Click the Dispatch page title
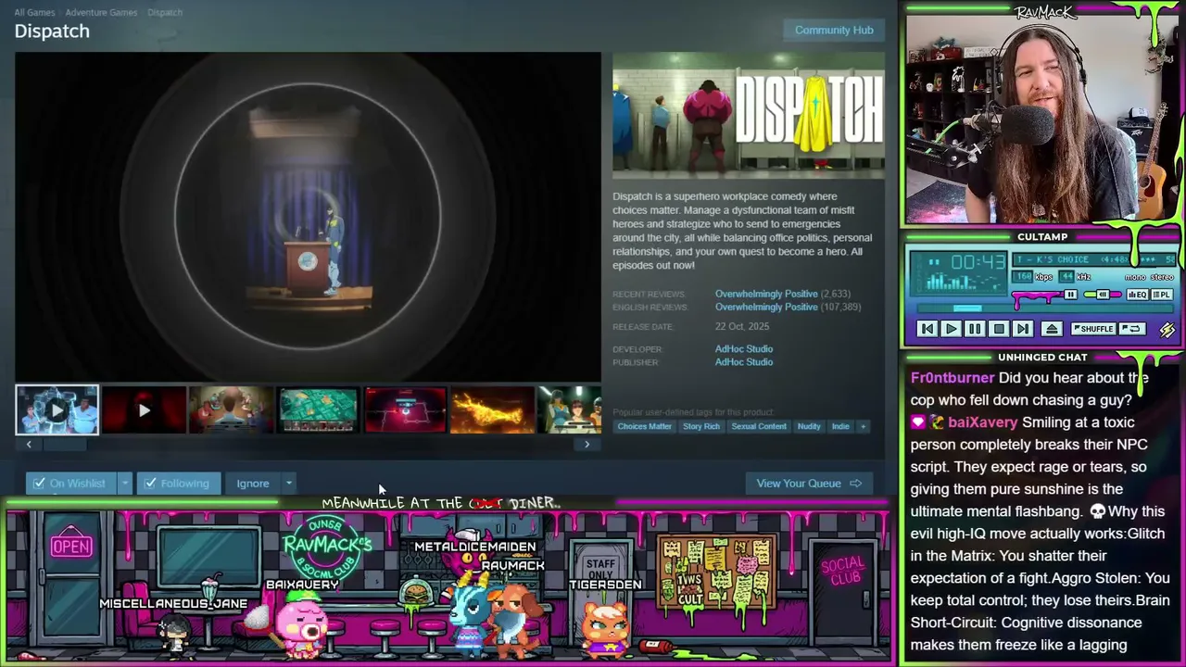This screenshot has height=667, width=1186. [52, 31]
